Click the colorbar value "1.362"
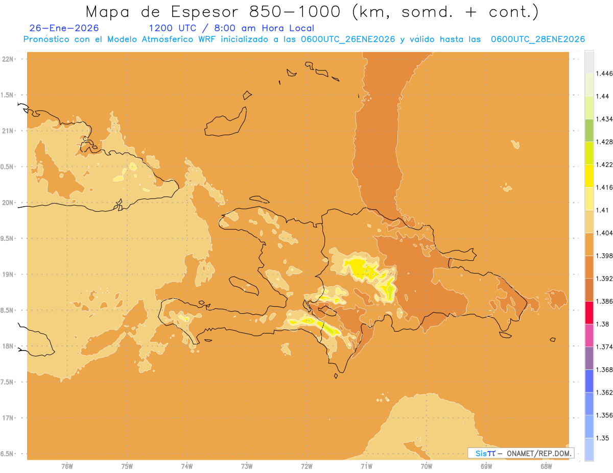613x473 pixels. [605, 392]
